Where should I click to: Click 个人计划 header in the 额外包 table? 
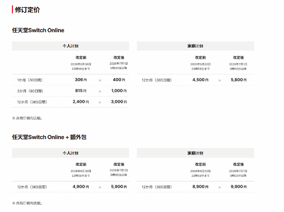pos(70,153)
